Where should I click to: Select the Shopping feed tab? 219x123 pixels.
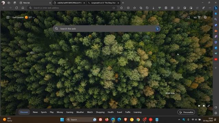coord(100,112)
